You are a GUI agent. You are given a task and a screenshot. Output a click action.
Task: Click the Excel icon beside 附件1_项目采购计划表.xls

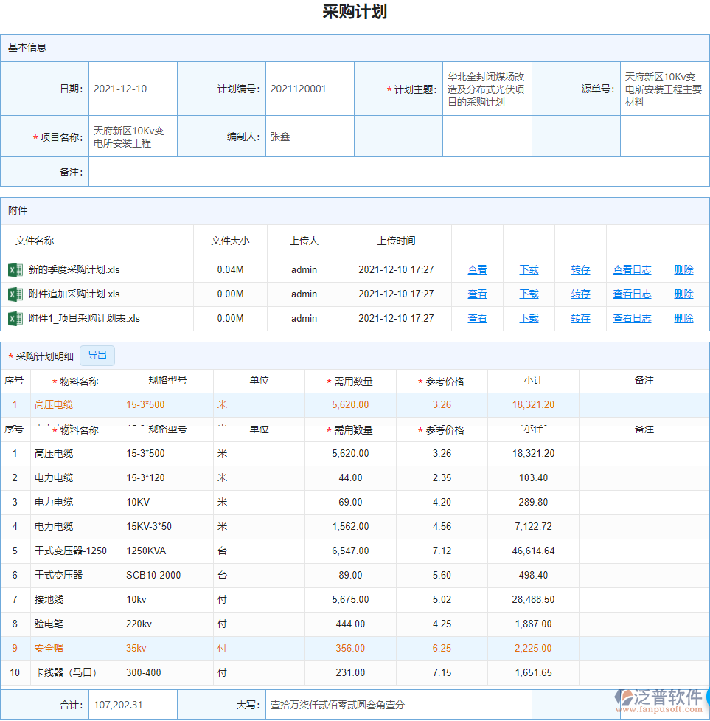[x=15, y=318]
